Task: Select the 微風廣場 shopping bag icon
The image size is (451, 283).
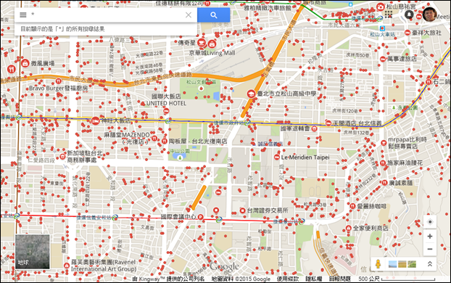Action: 25,63
